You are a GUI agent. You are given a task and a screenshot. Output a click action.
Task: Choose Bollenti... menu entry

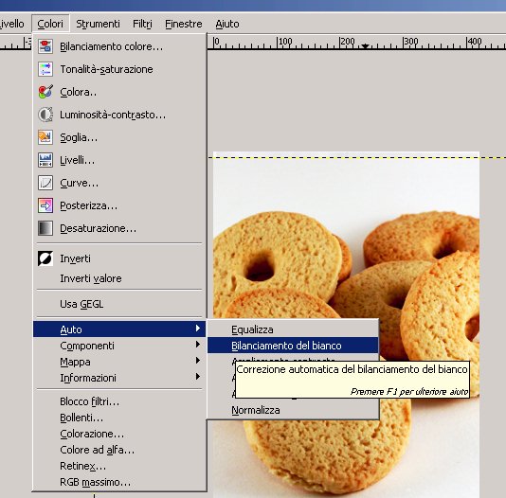pyautogui.click(x=119, y=418)
